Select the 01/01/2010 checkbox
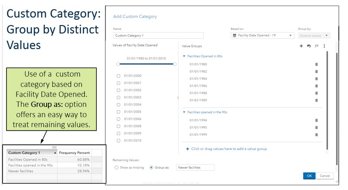 (118, 141)
